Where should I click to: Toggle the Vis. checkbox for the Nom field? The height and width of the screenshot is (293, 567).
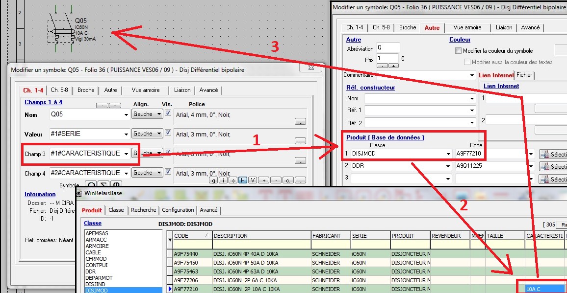point(168,113)
